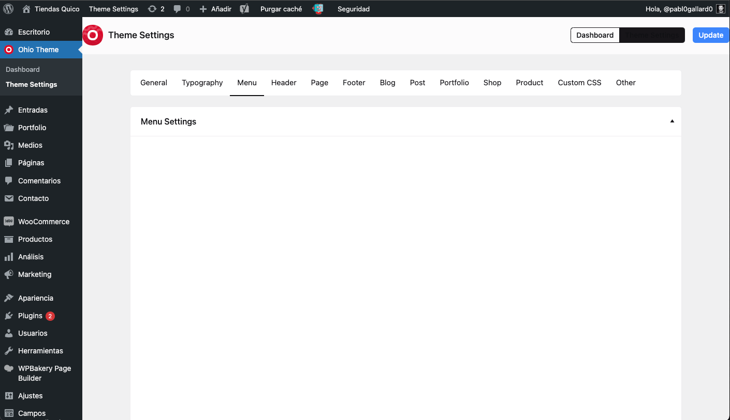The height and width of the screenshot is (420, 730).
Task: Click the Campos fields icon
Action: (x=9, y=413)
